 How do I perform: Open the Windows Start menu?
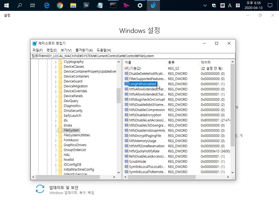[7, 5]
